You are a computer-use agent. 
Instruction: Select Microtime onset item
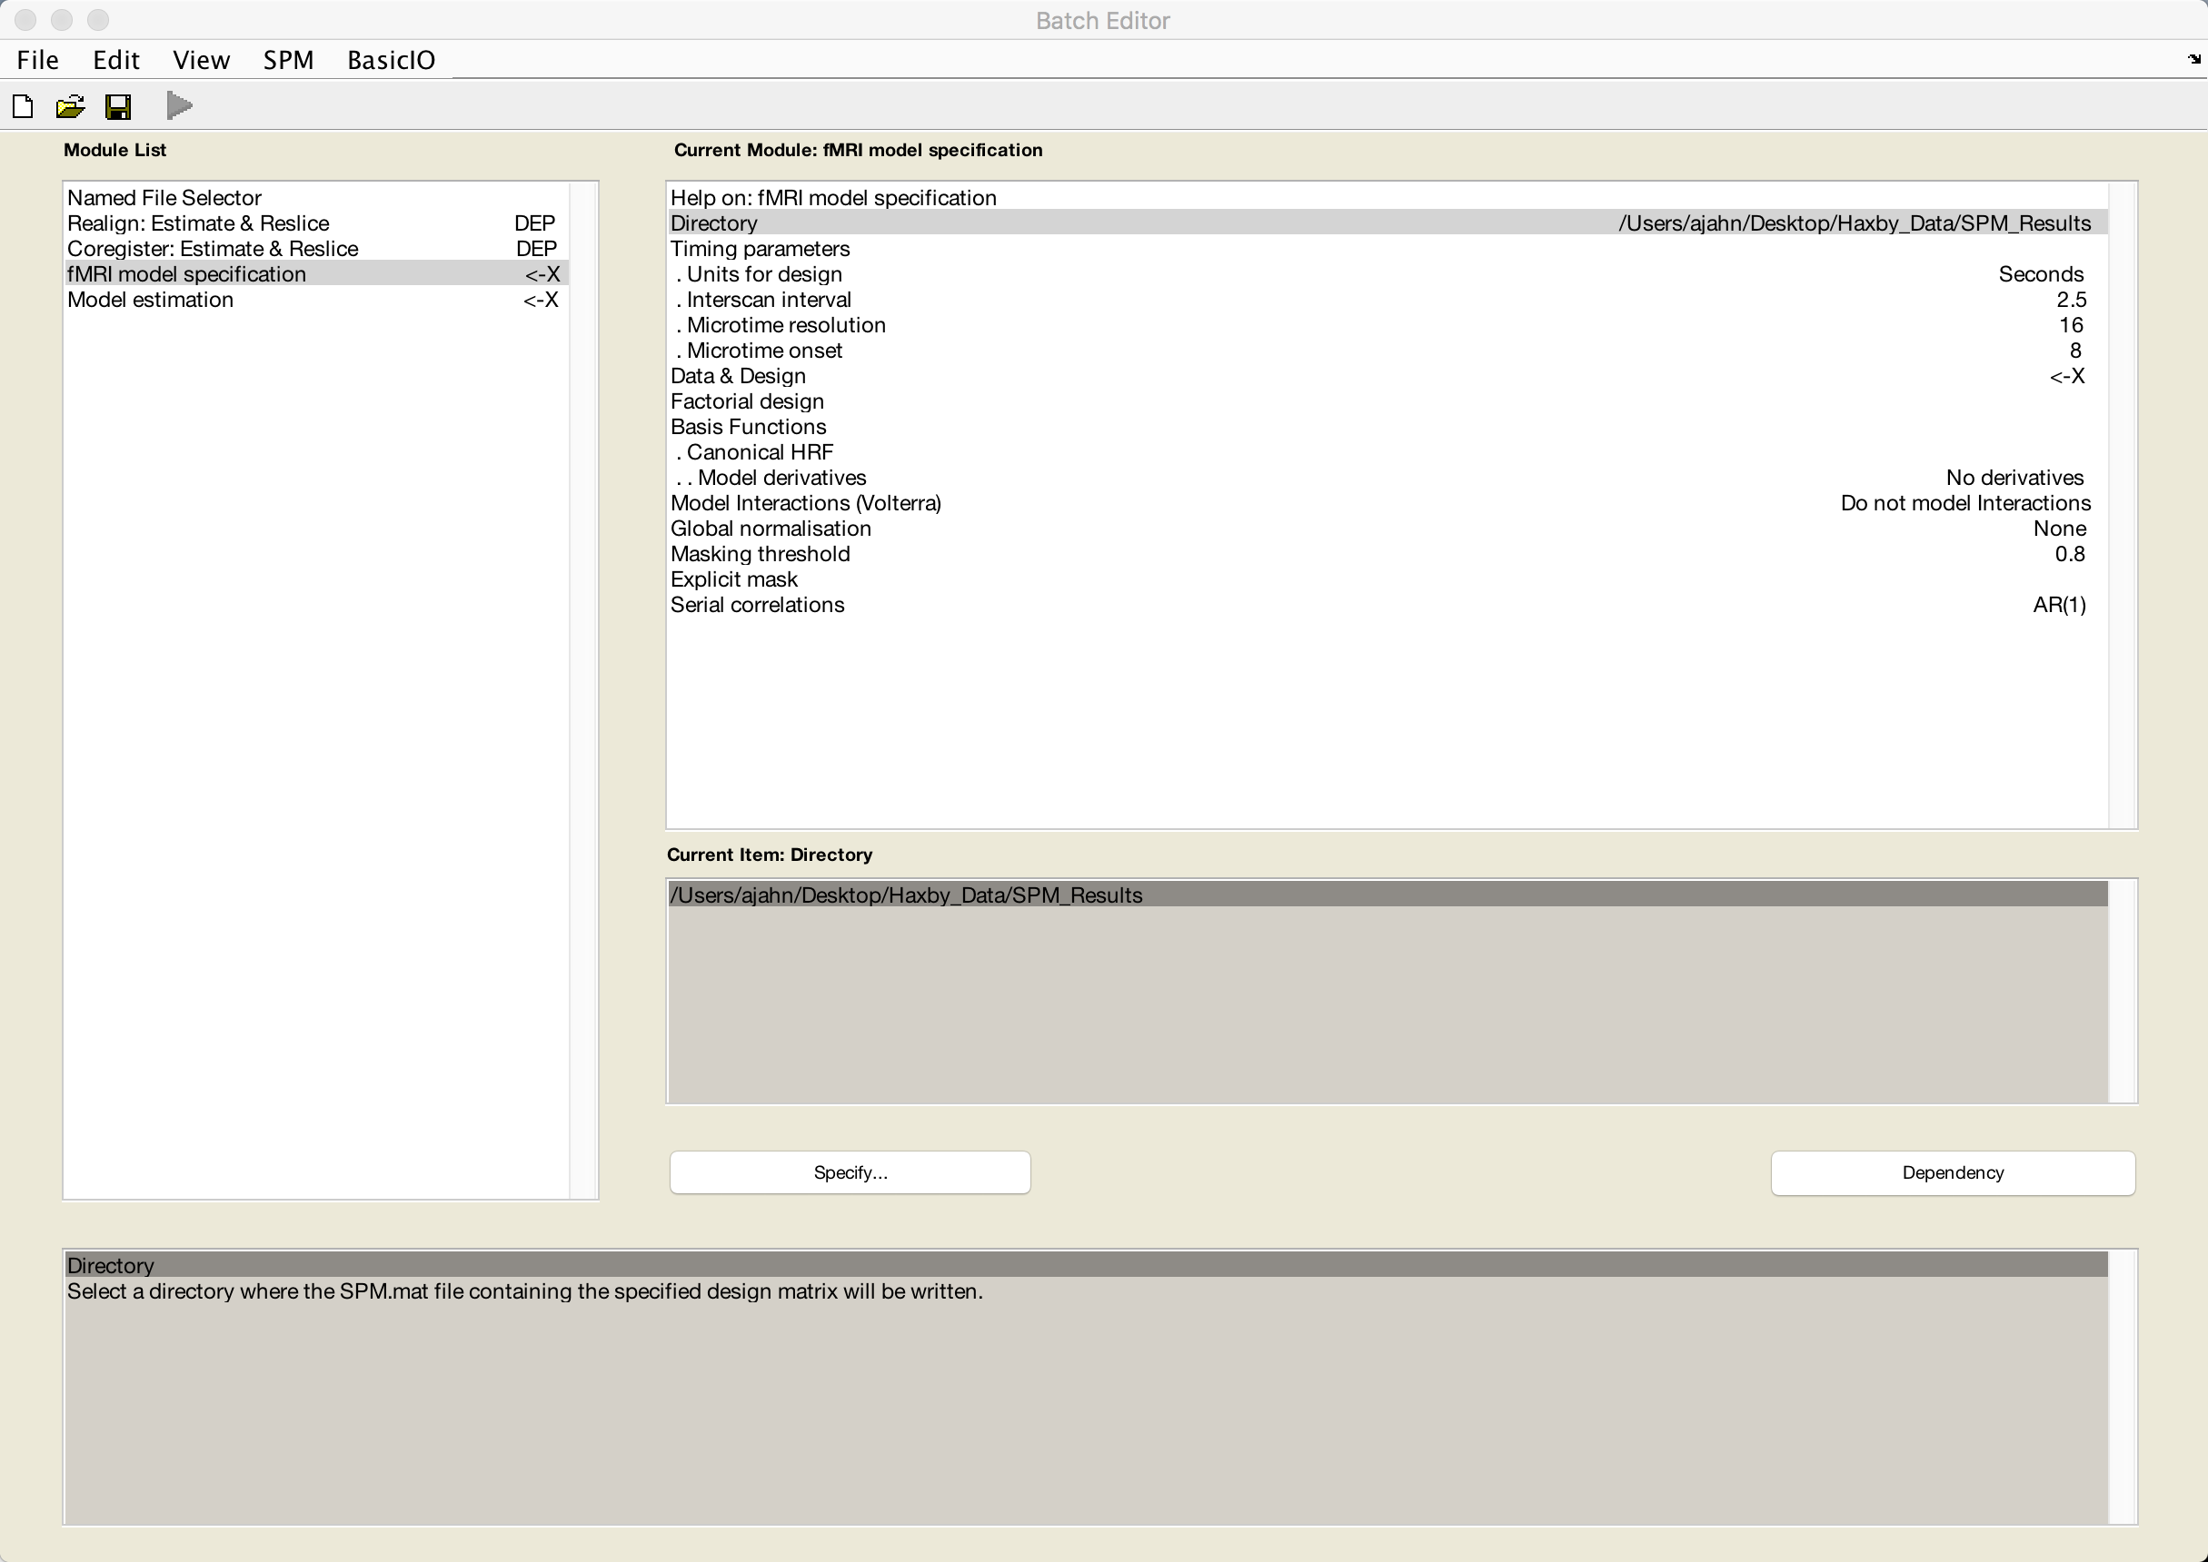[x=1387, y=351]
